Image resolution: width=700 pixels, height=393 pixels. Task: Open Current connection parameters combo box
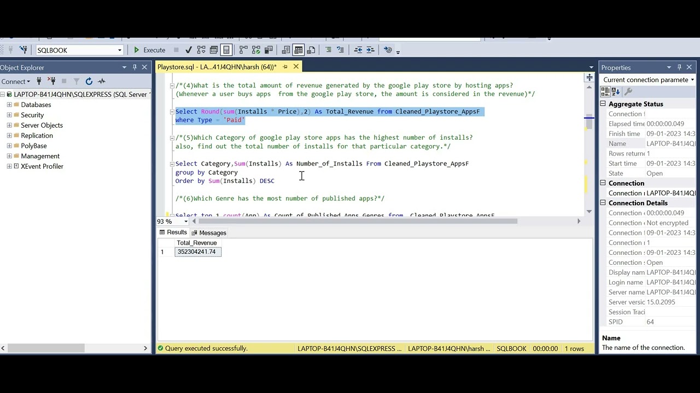tap(648, 80)
